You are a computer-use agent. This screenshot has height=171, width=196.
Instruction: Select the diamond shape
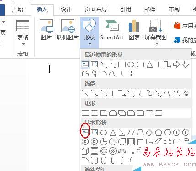coord(149,133)
